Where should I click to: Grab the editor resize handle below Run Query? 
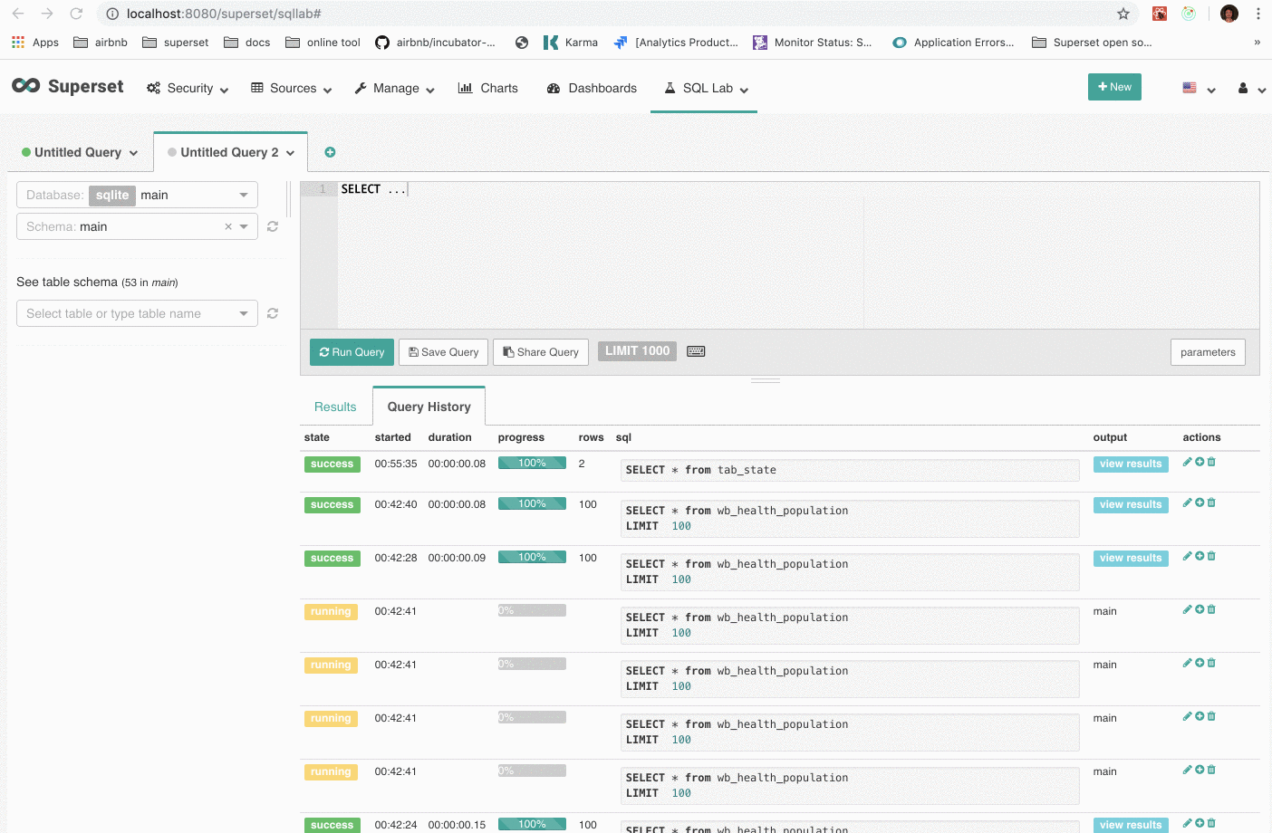(x=766, y=380)
